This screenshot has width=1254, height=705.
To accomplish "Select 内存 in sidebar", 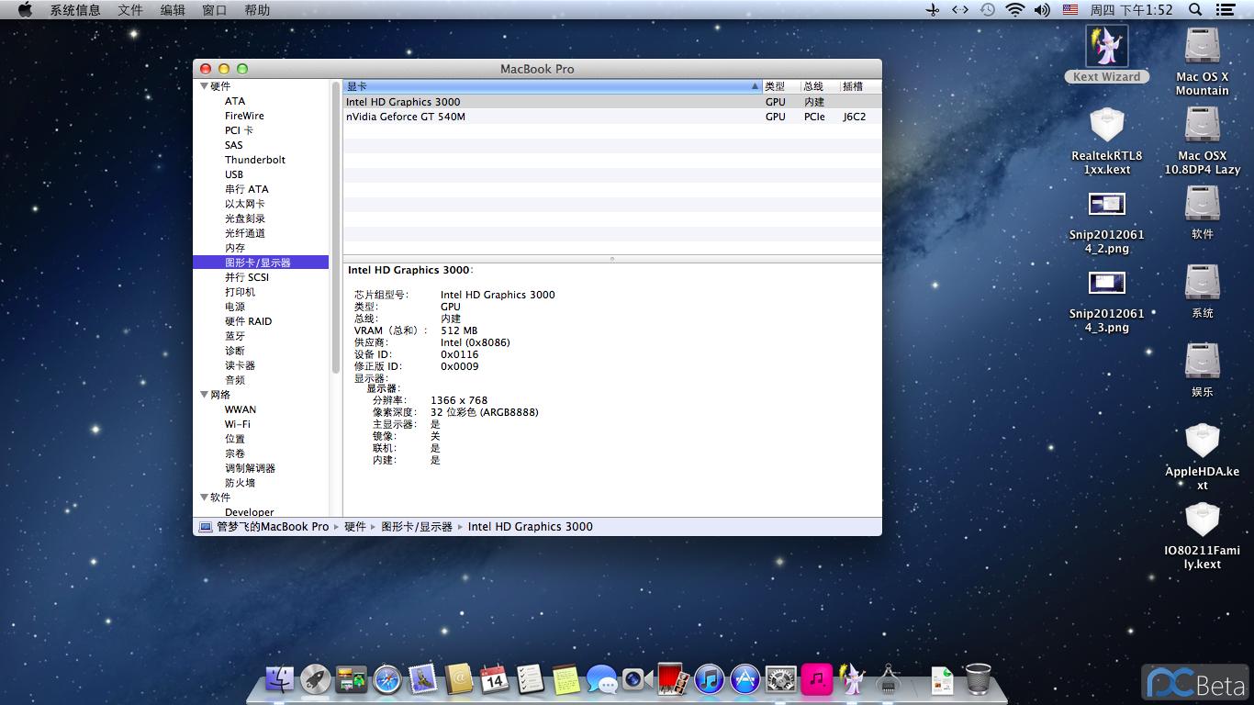I will click(235, 248).
